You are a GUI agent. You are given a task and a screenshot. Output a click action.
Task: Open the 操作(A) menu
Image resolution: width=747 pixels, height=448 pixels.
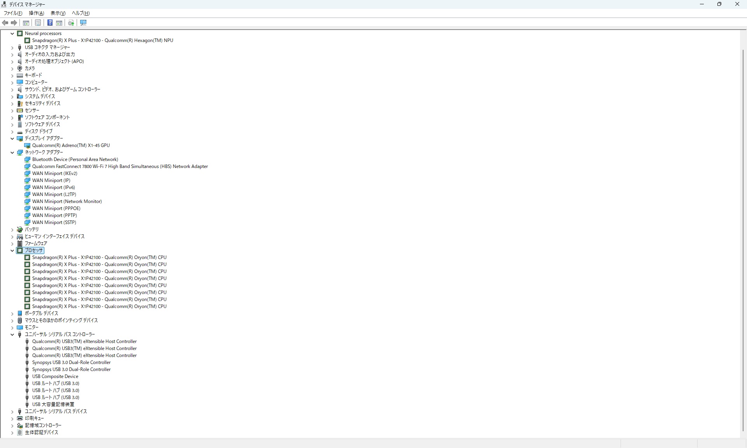click(36, 13)
